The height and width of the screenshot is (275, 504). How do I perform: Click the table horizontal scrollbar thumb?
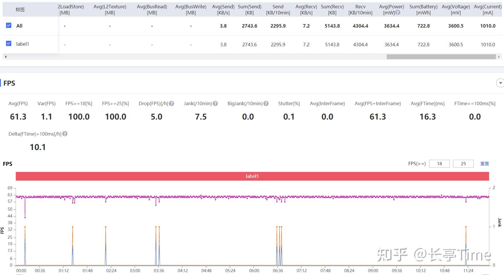441,57
